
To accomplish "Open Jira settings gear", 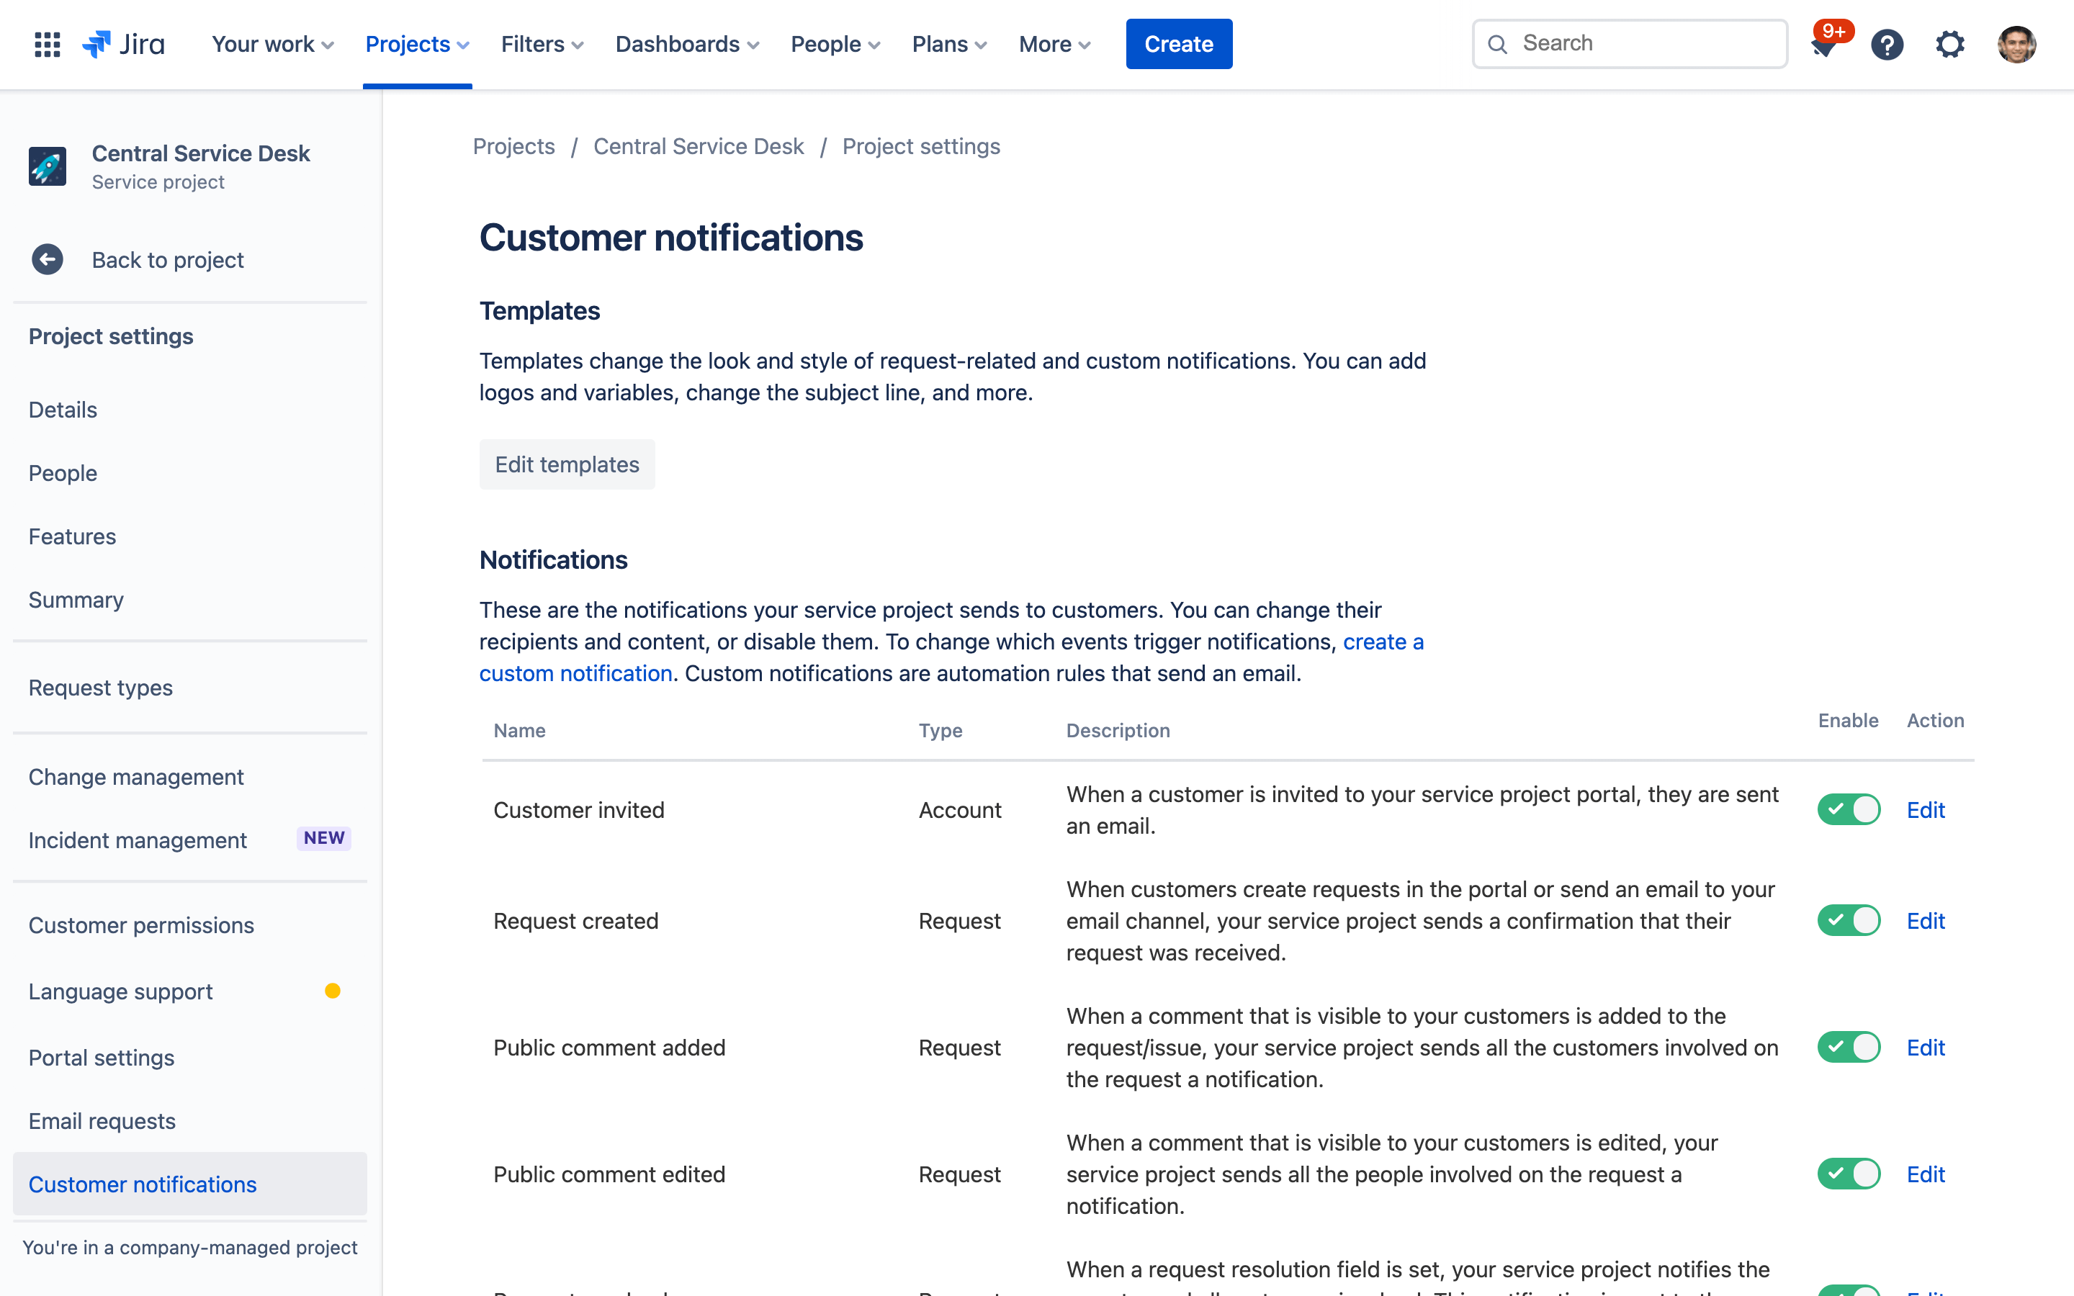I will [x=1949, y=44].
